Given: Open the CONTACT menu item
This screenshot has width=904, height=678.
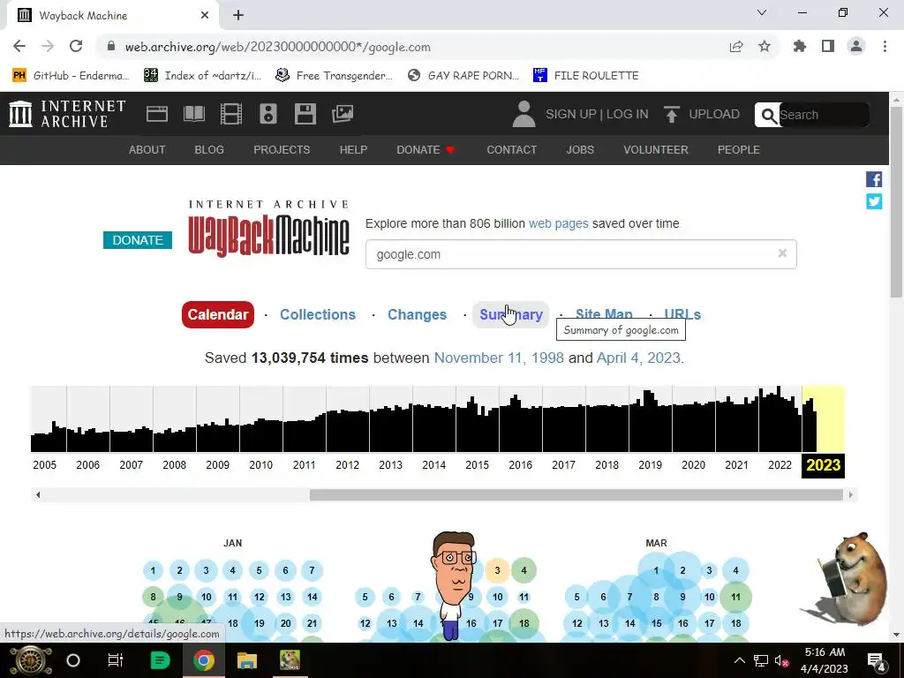Looking at the screenshot, I should [x=512, y=150].
